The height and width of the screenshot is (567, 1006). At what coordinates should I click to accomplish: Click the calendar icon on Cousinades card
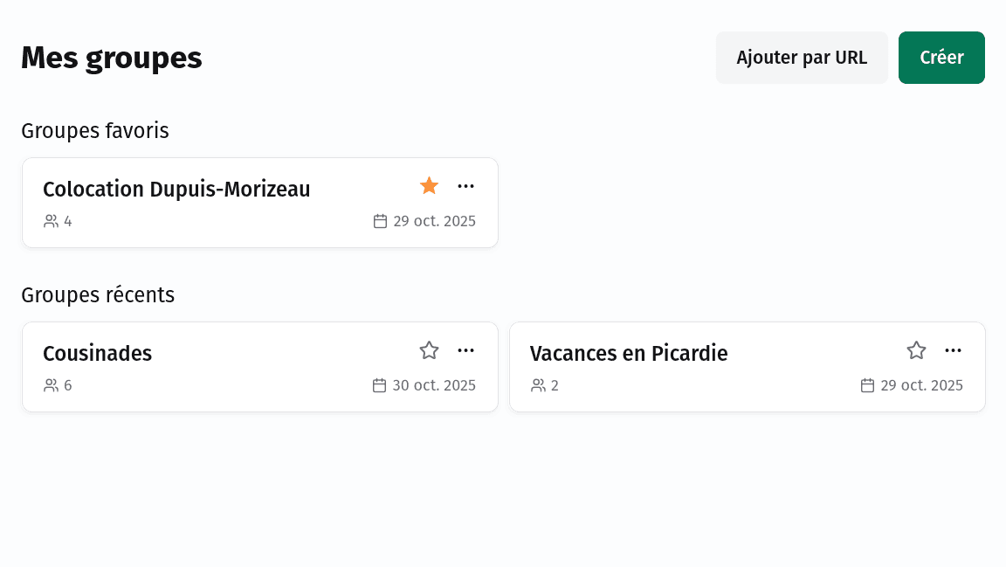click(379, 385)
